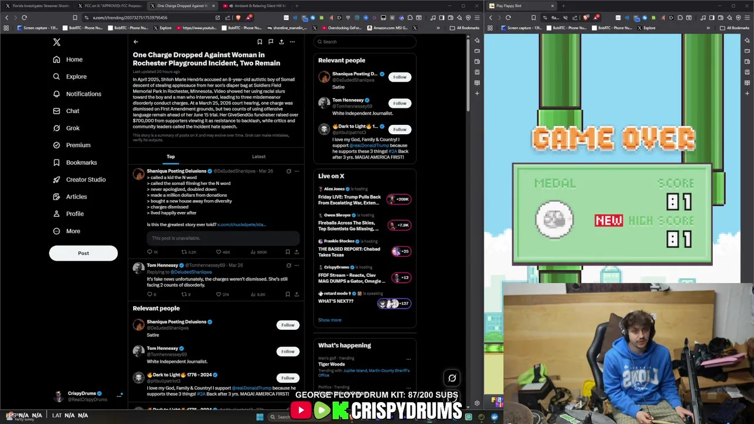The image size is (754, 424).
Task: Click the white Post button
Action: (83, 253)
